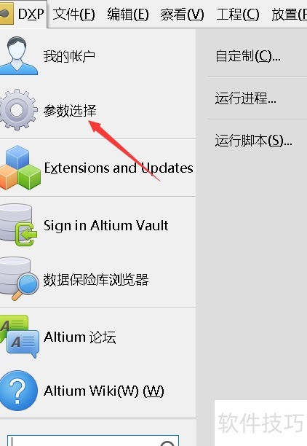The width and height of the screenshot is (307, 446).
Task: Open the 工程(C) menu
Action: pos(238,15)
